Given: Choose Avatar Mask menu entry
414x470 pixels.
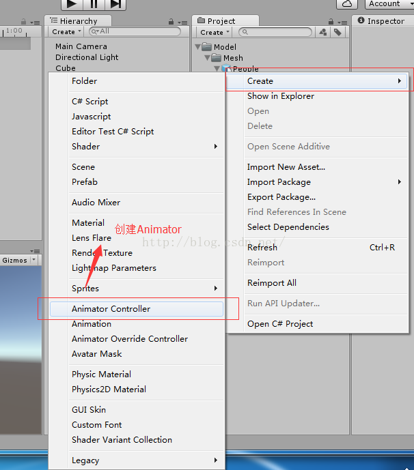Looking at the screenshot, I should [137, 354].
